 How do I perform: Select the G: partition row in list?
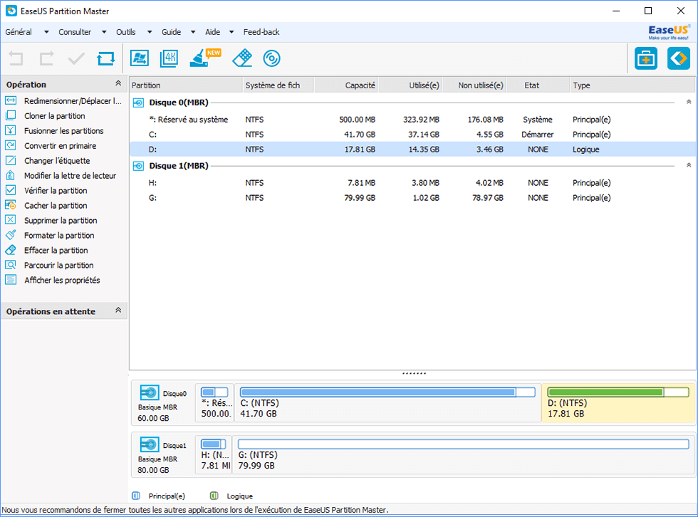point(412,197)
